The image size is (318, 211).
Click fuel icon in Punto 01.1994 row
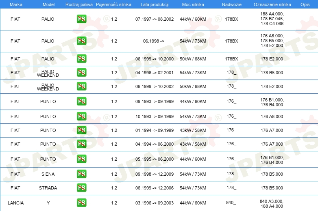point(81,130)
